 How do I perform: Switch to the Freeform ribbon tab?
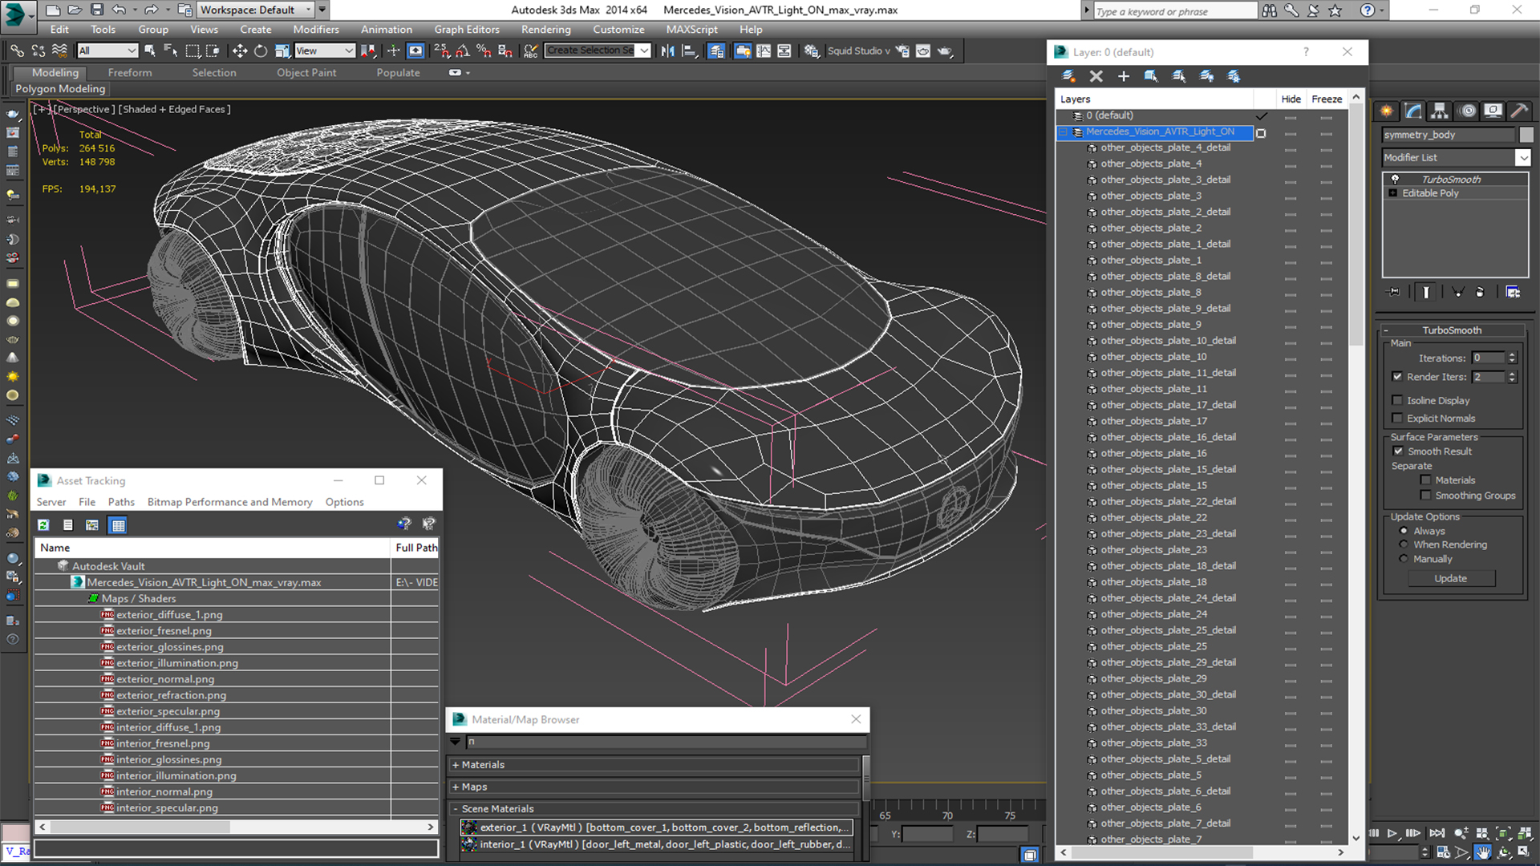click(130, 72)
